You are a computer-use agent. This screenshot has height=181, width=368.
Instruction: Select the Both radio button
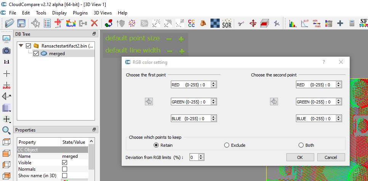[x=301, y=145]
